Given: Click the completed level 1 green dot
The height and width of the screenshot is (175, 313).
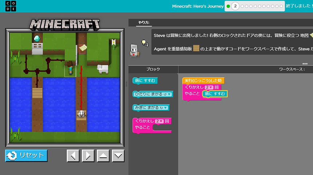Looking at the screenshot, I should (228, 6).
